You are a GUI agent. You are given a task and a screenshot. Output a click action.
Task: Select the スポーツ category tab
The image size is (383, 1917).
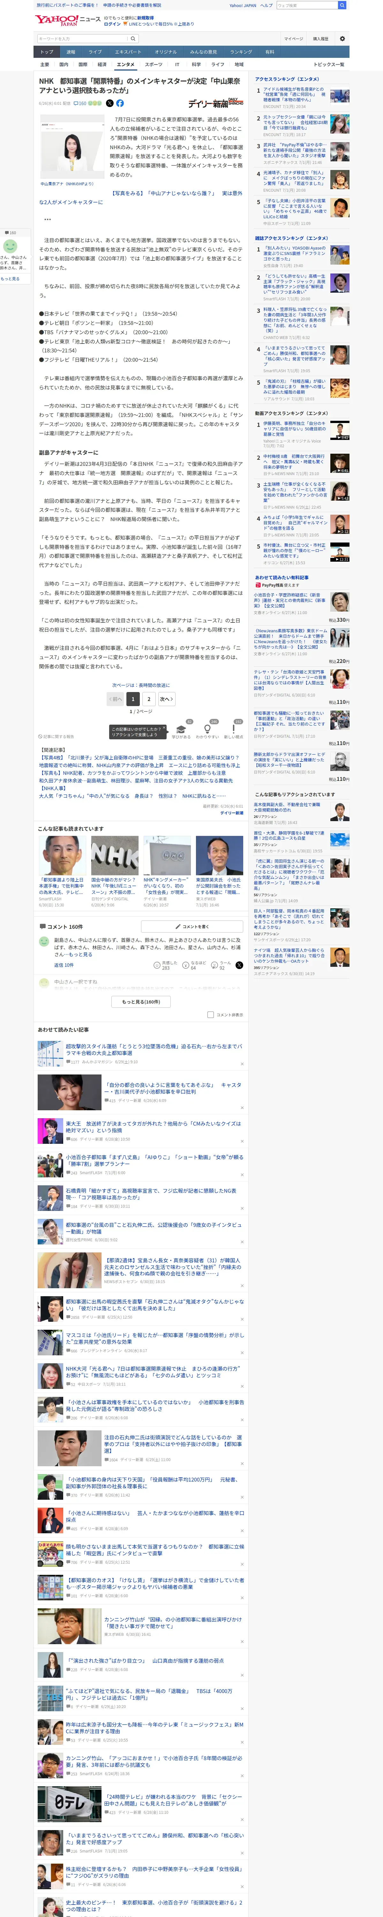point(153,65)
